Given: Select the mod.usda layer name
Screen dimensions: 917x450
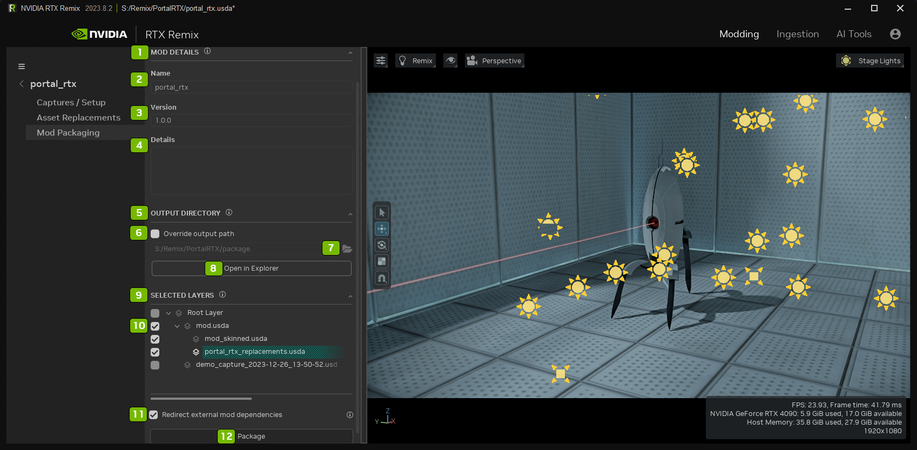Looking at the screenshot, I should [212, 326].
